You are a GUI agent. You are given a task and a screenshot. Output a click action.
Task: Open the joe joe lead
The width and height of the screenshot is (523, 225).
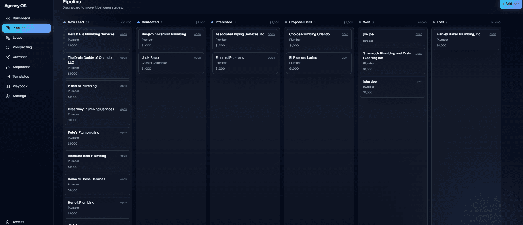(x=419, y=34)
